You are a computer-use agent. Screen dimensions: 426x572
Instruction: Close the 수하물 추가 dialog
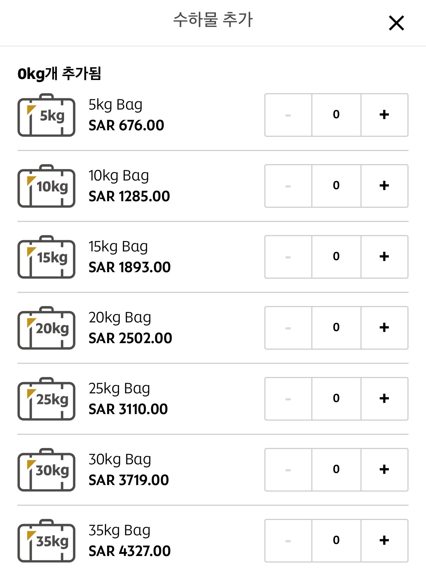pos(397,23)
